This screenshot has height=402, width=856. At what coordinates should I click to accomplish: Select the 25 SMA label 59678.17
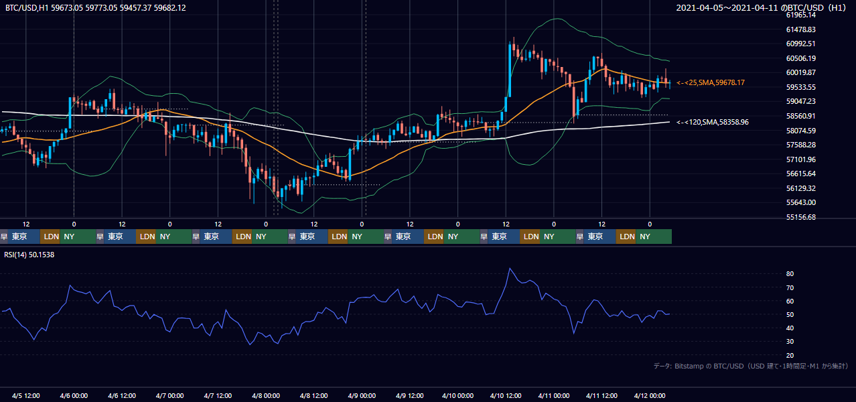[x=711, y=82]
